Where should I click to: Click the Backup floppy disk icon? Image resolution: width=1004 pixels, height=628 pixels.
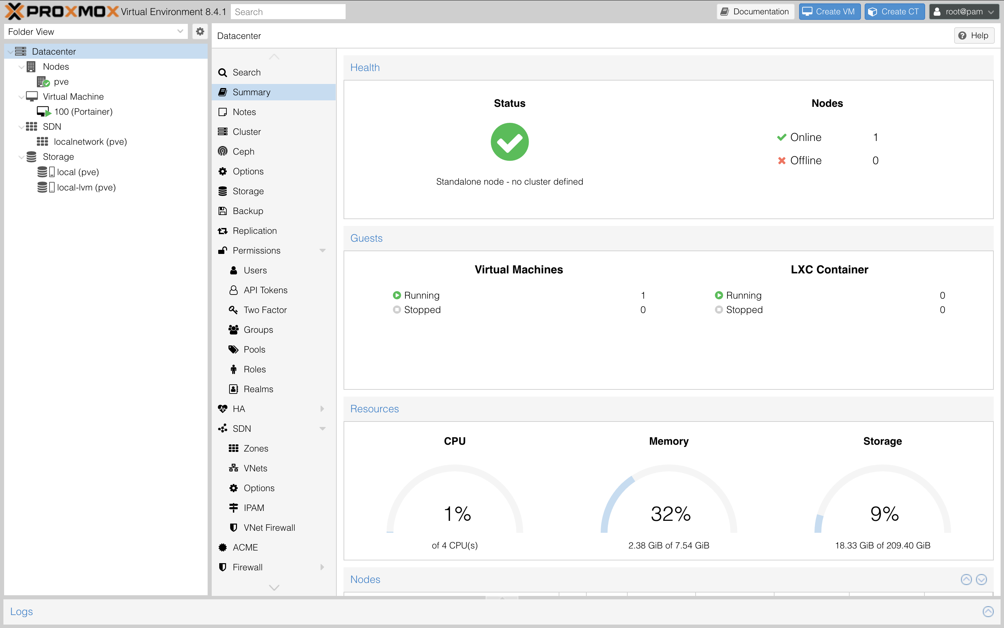223,211
